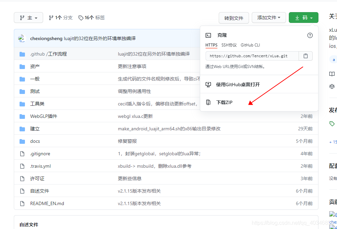
Task: Click the green release tag icon in sidebar
Action: point(332,124)
